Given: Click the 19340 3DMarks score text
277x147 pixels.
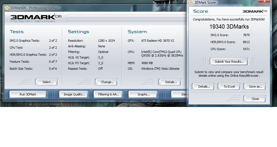Looking at the screenshot, I should tap(229, 27).
